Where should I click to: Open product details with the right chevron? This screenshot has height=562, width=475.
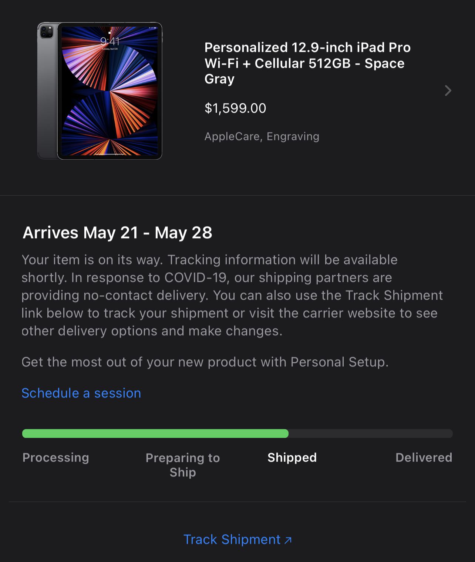pos(448,91)
